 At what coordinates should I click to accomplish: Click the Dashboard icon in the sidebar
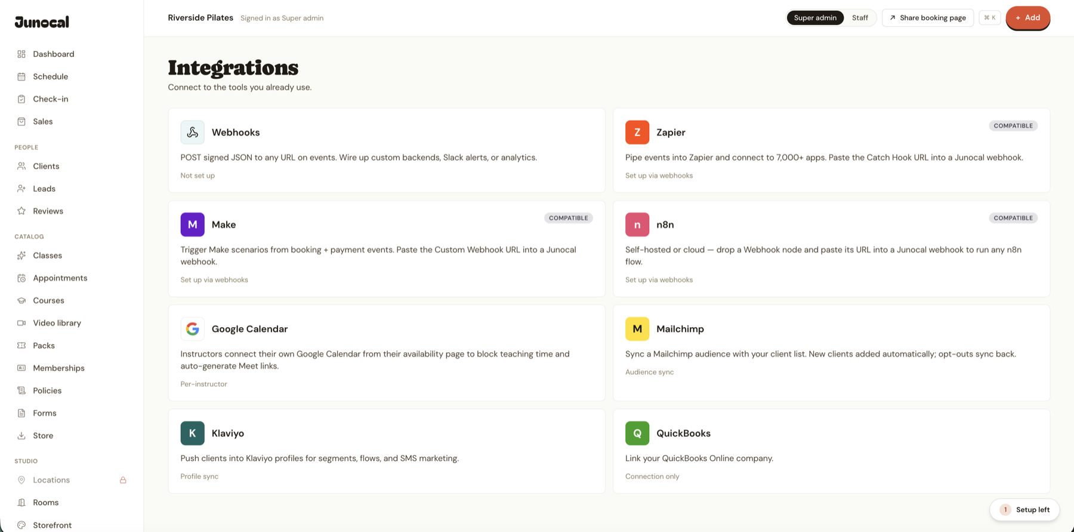[x=21, y=54]
